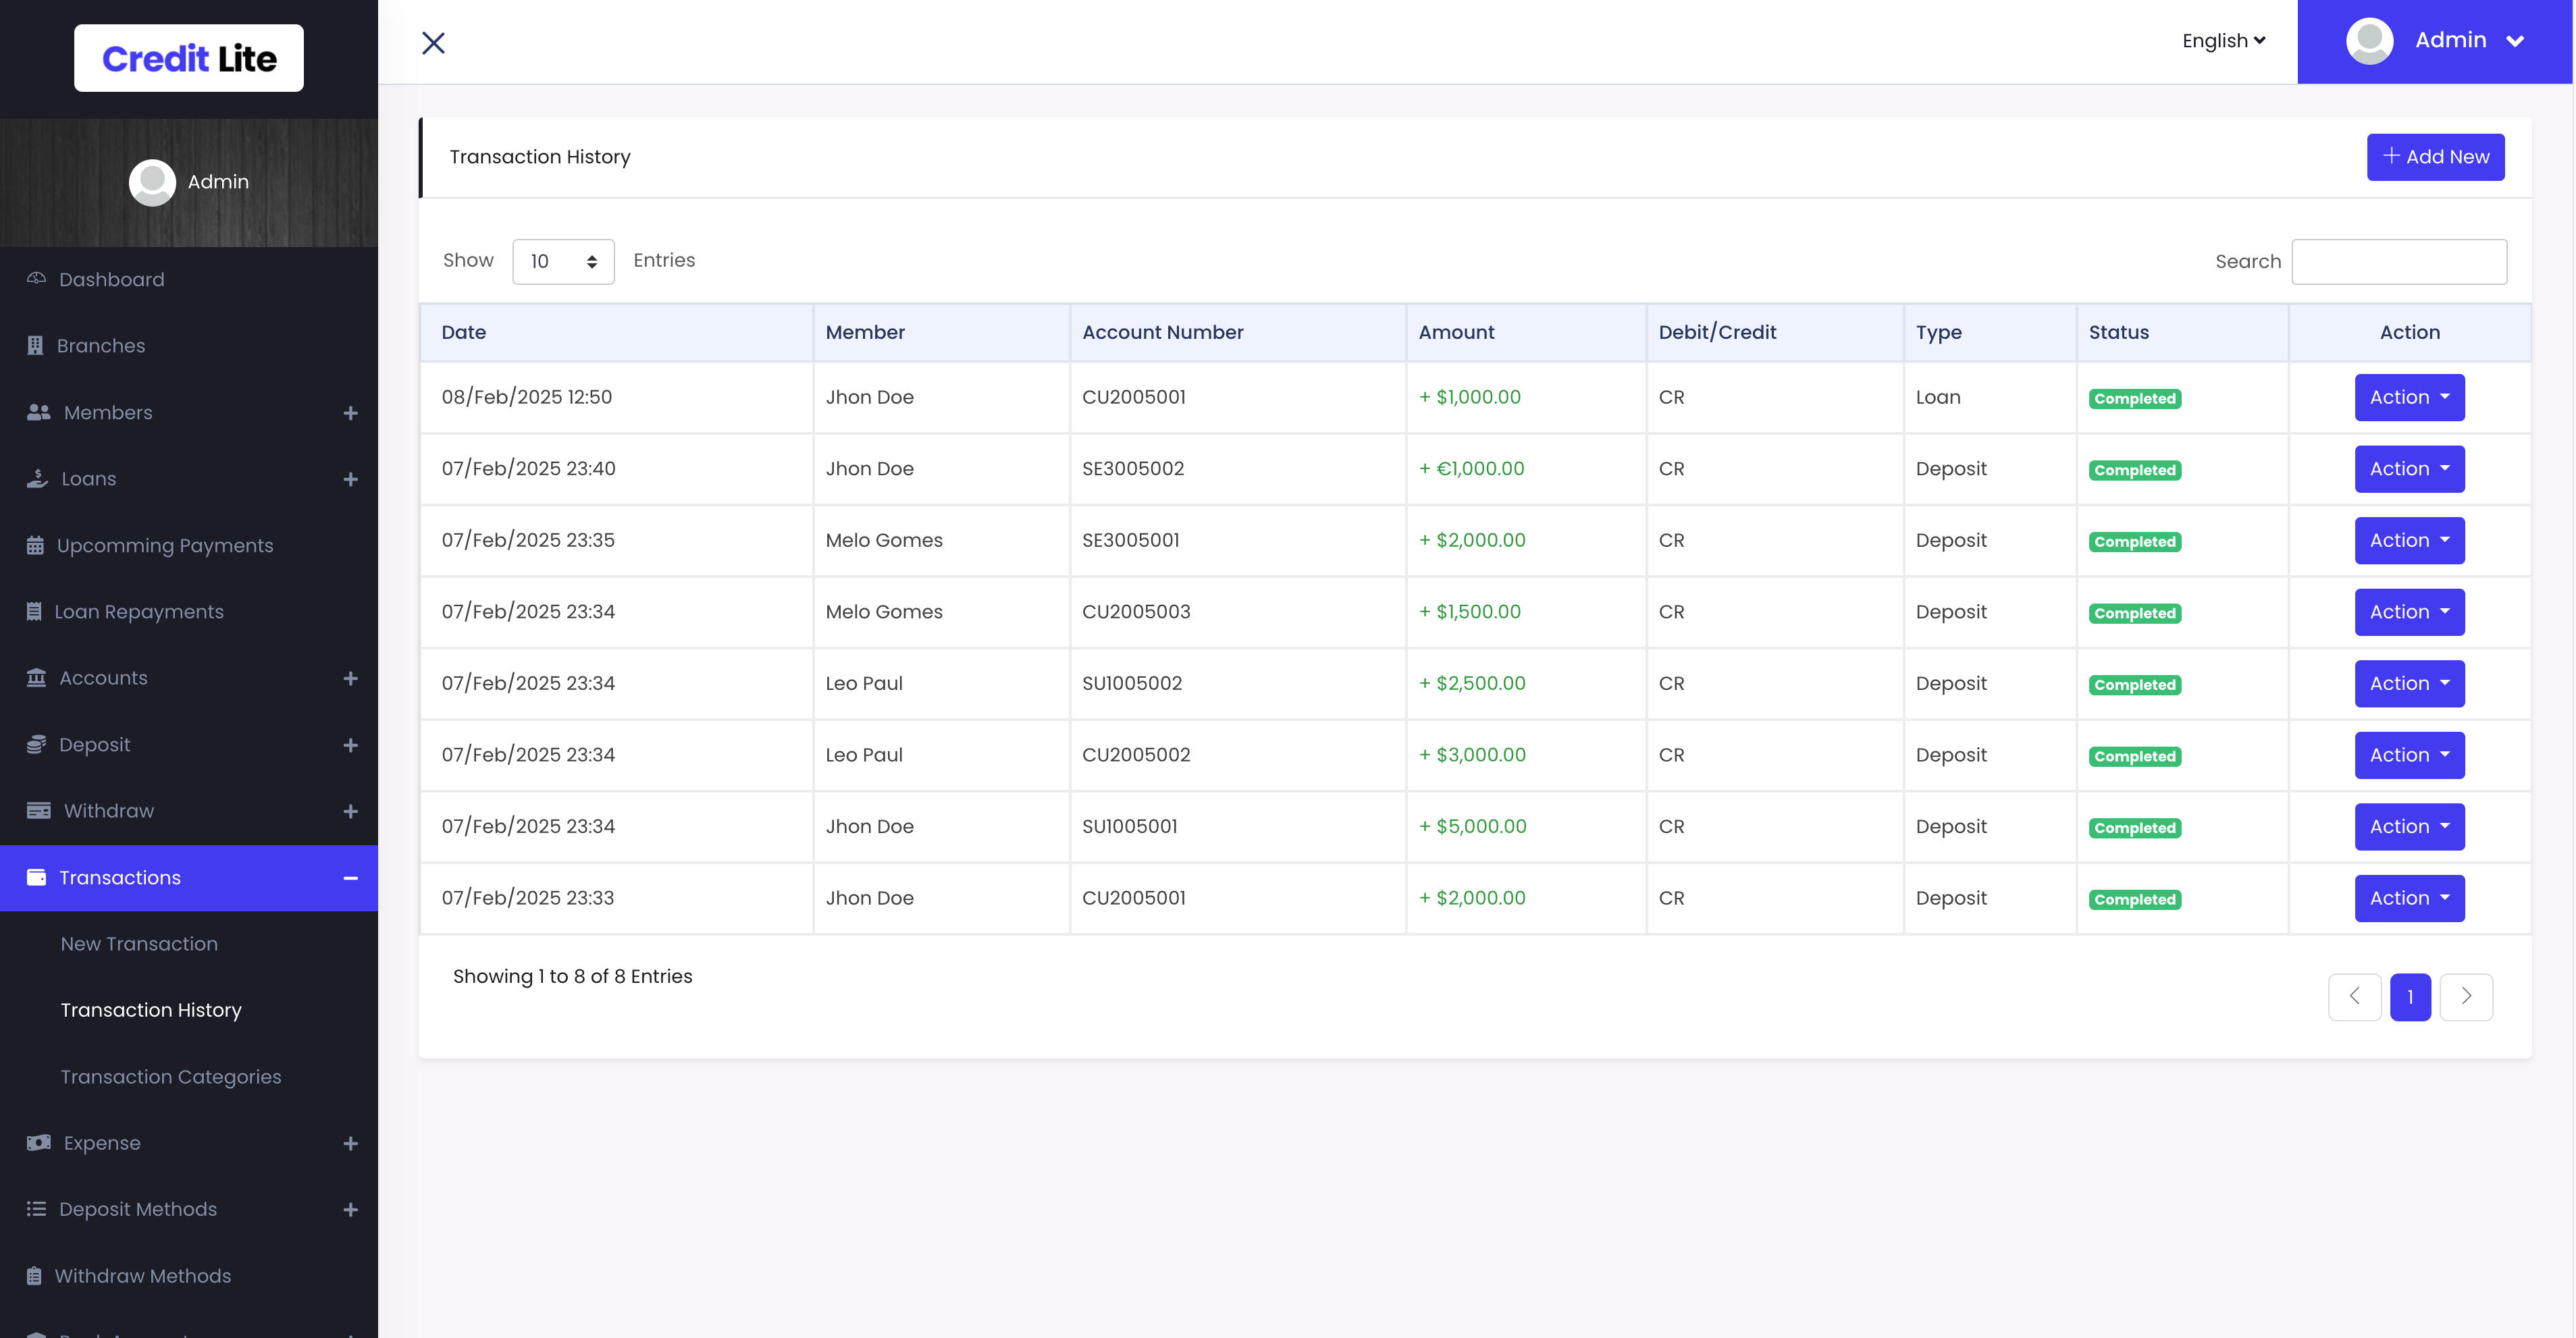Focus the Search input field
The width and height of the screenshot is (2576, 1338).
tap(2398, 261)
